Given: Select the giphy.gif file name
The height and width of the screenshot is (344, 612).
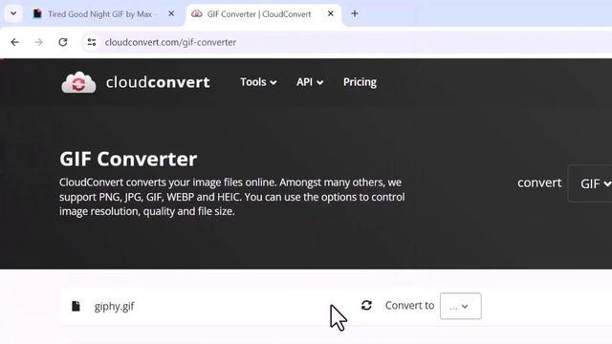Looking at the screenshot, I should [x=114, y=307].
